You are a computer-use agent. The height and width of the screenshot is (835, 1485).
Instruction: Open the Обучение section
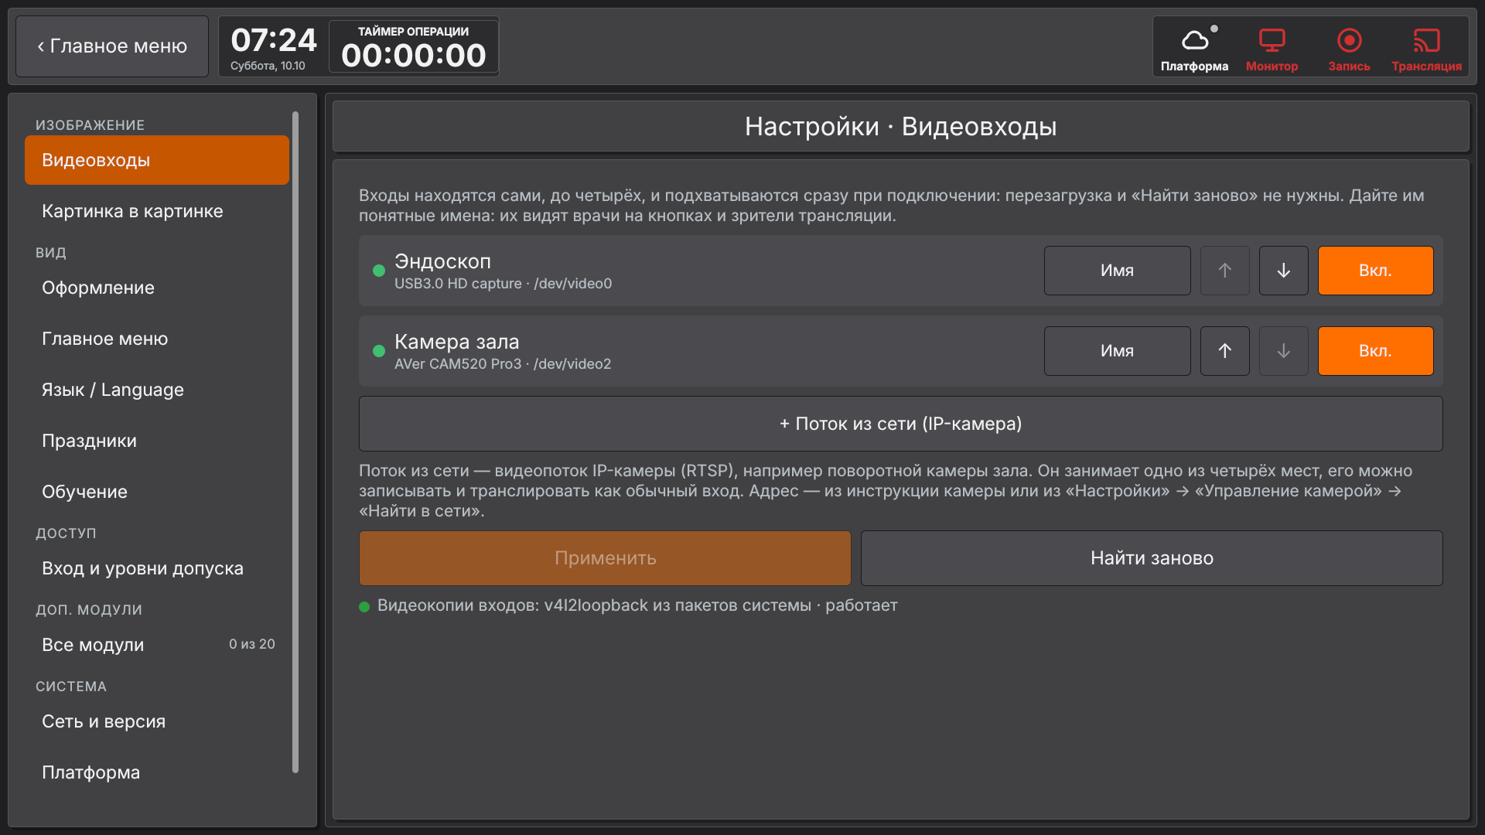click(157, 492)
